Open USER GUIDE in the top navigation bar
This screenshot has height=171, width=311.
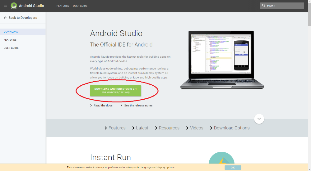(x=80, y=6)
